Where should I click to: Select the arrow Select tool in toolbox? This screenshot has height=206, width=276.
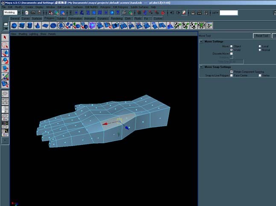pyautogui.click(x=5, y=38)
